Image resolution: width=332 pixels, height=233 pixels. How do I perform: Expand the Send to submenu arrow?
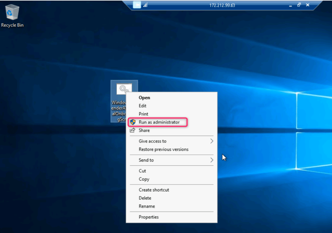211,160
